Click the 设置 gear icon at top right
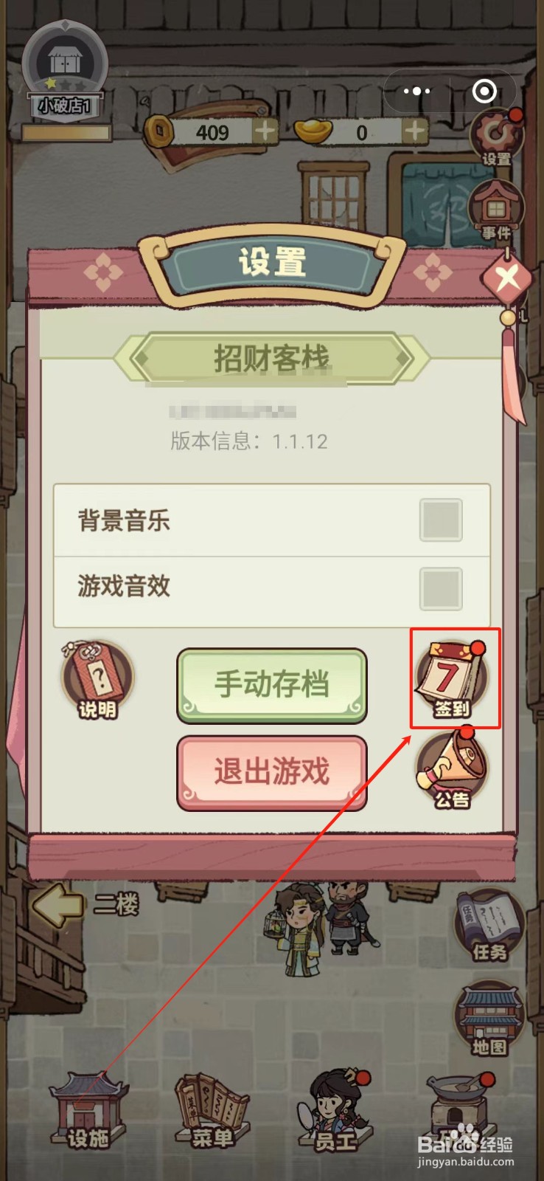The height and width of the screenshot is (1181, 544). click(497, 137)
